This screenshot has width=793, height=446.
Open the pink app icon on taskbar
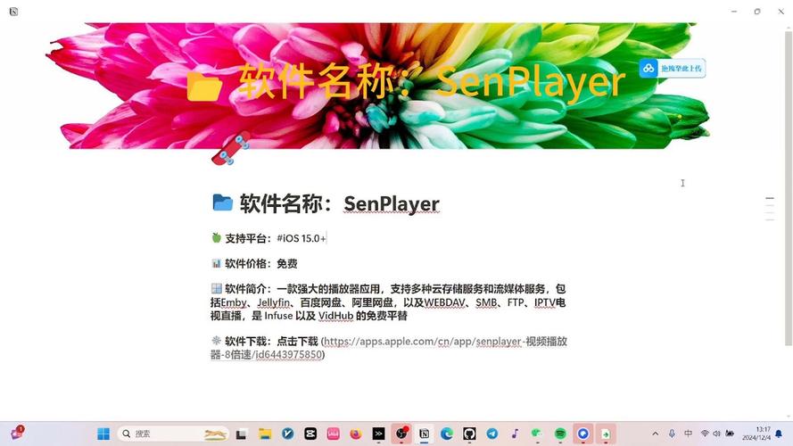tap(334, 434)
